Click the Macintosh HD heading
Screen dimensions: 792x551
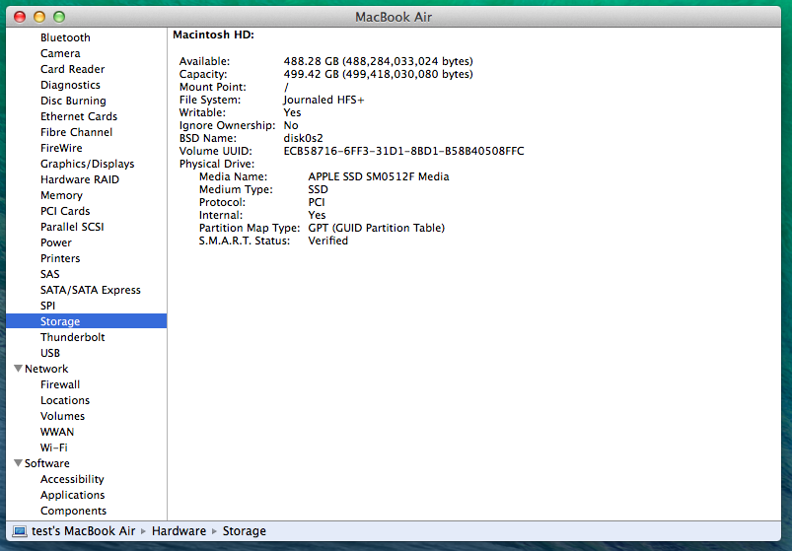(213, 34)
